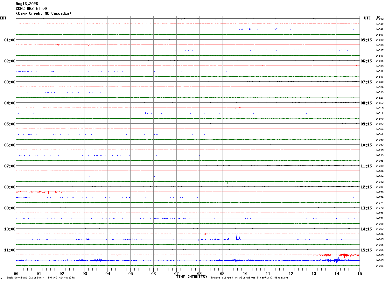Image resolution: width=385 pixels, height=282 pixels.
Task: Click the Aug16,2026 date header
Action: click(27, 4)
